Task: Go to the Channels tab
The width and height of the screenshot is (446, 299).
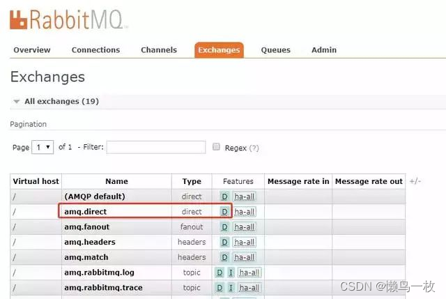Action: click(x=159, y=50)
